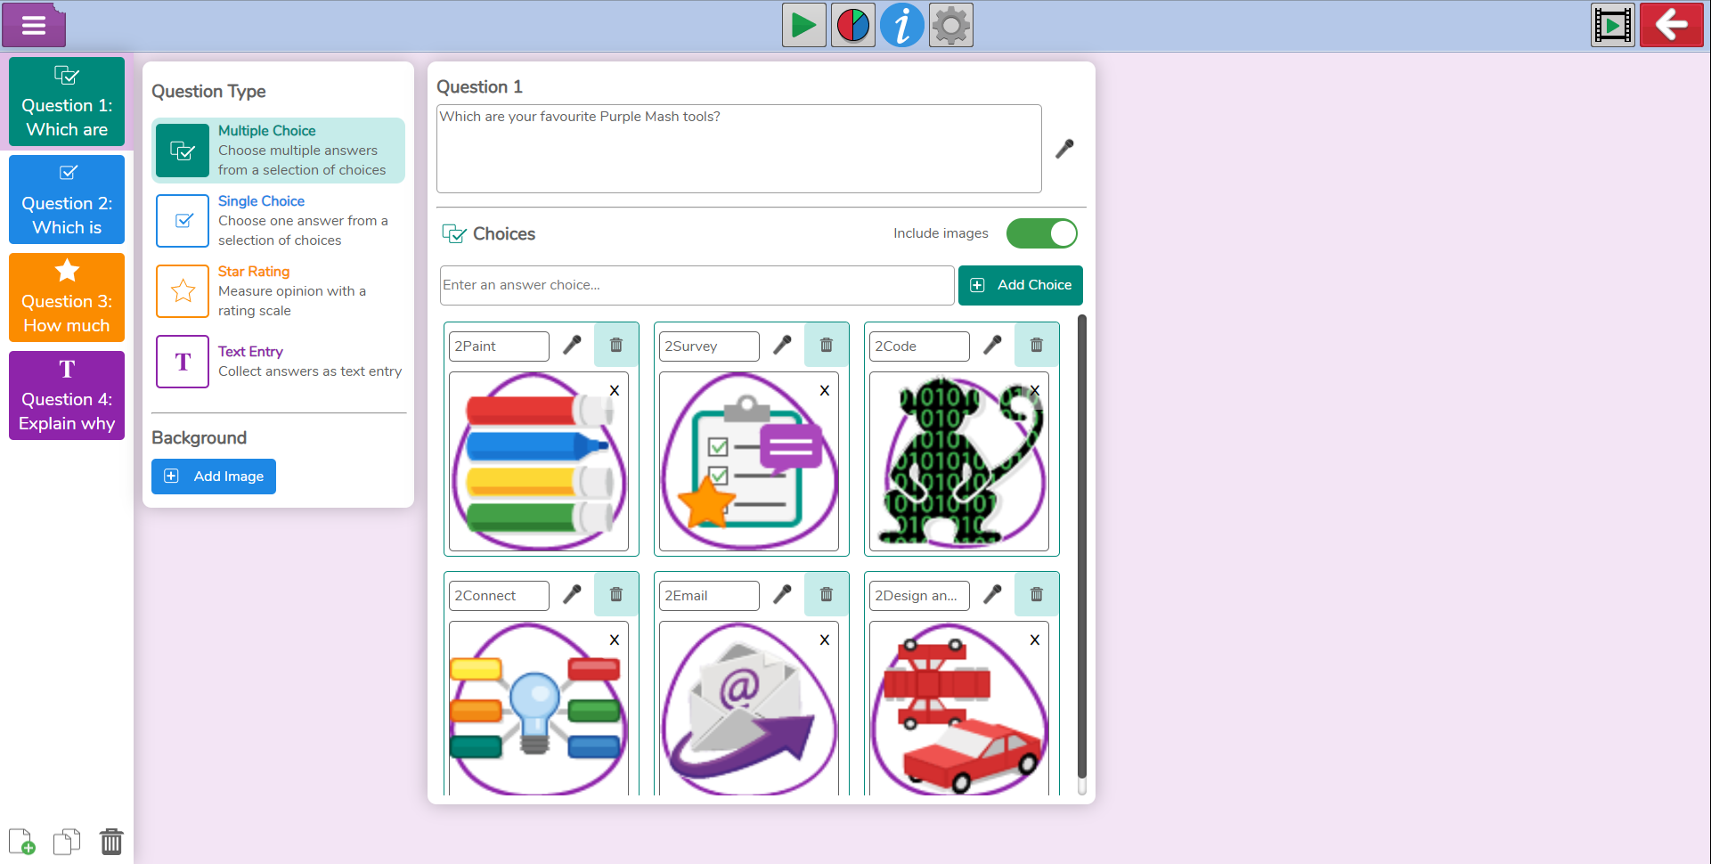Open Question 4: Explain why
This screenshot has width=1711, height=864.
coord(67,395)
